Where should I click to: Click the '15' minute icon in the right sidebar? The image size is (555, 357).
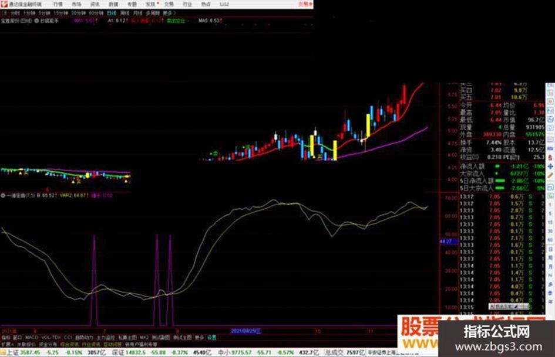pos(550,222)
